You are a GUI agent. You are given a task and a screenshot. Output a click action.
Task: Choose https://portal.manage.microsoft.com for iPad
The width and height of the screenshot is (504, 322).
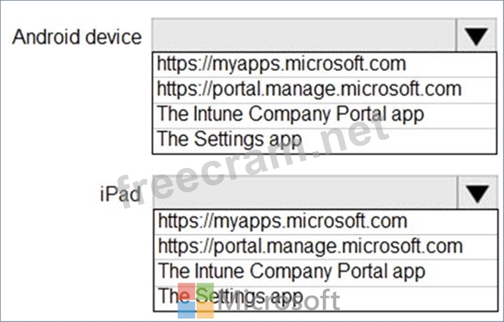pyautogui.click(x=326, y=247)
